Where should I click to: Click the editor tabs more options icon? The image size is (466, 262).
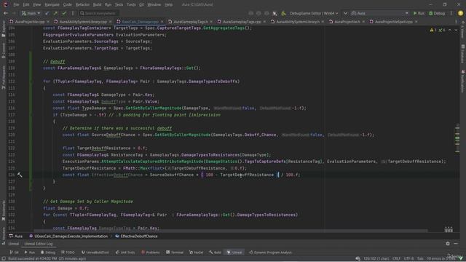click(457, 22)
